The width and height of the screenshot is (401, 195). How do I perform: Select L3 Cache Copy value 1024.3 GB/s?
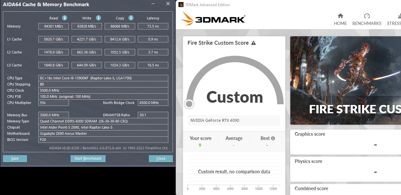pos(120,65)
